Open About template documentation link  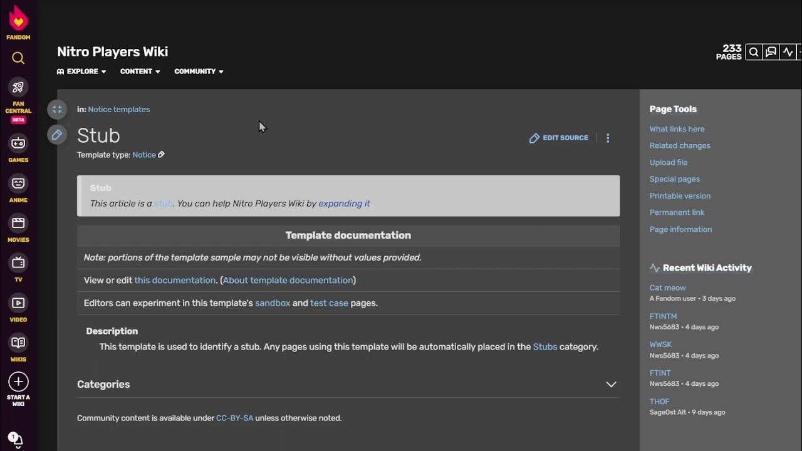pyautogui.click(x=288, y=281)
